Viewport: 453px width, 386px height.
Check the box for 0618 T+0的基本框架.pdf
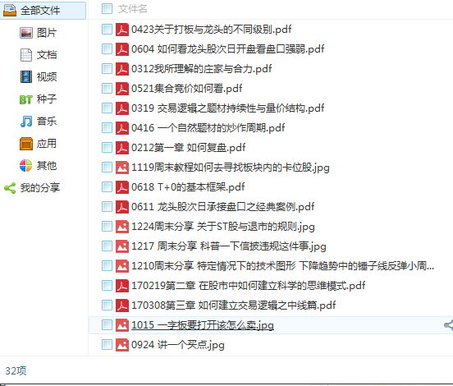click(107, 186)
